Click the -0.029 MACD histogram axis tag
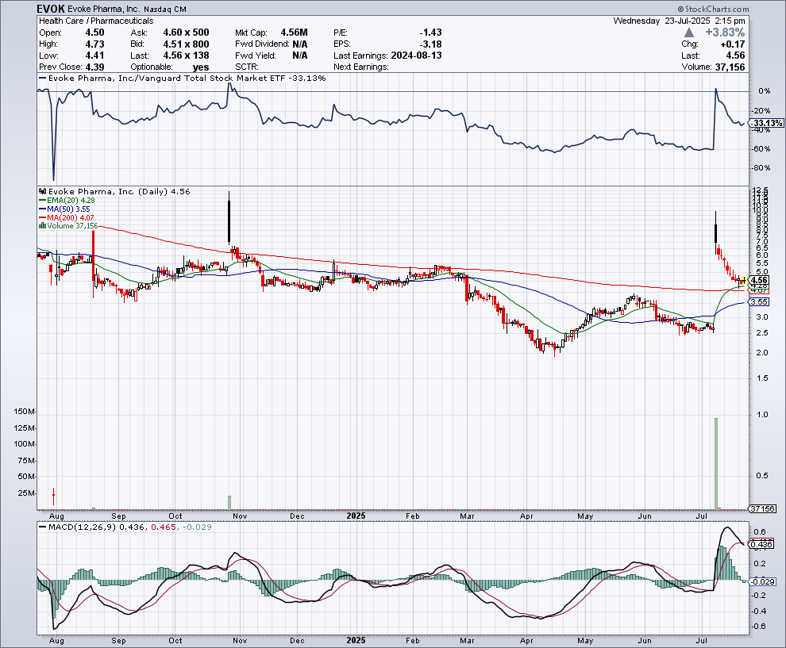 (x=762, y=582)
